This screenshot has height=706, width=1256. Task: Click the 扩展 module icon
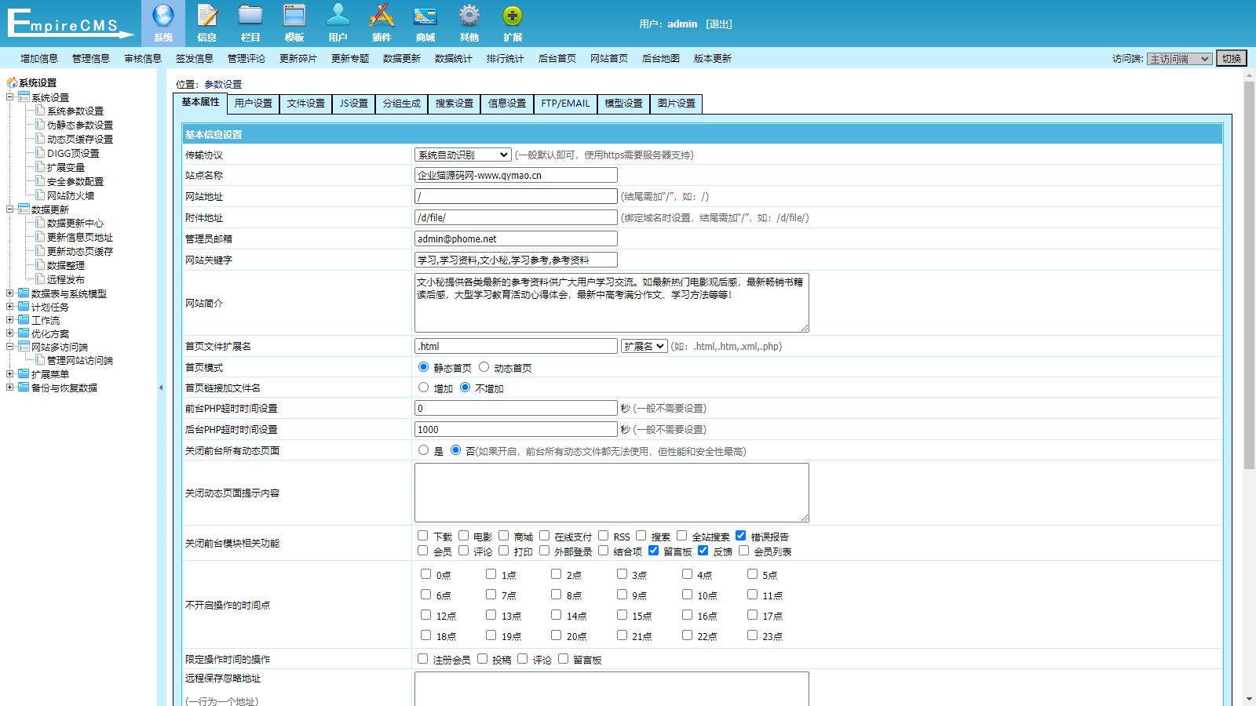tap(514, 22)
